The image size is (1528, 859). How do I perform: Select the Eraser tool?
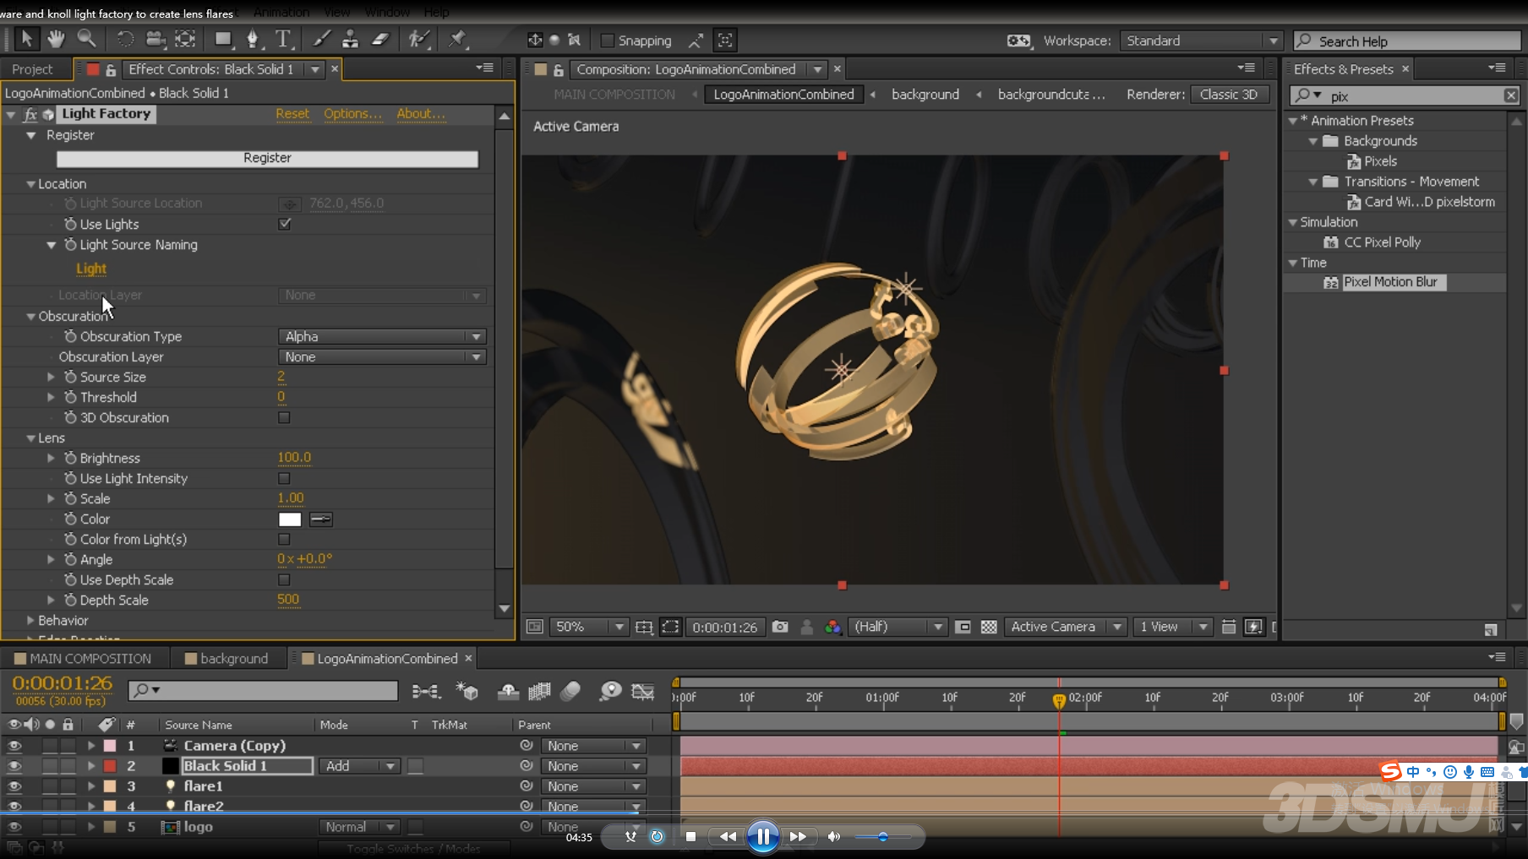tap(380, 39)
